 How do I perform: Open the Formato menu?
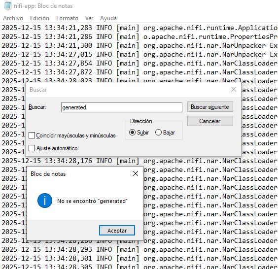pyautogui.click(x=67, y=18)
